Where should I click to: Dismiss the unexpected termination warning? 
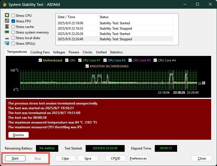click(x=18, y=135)
